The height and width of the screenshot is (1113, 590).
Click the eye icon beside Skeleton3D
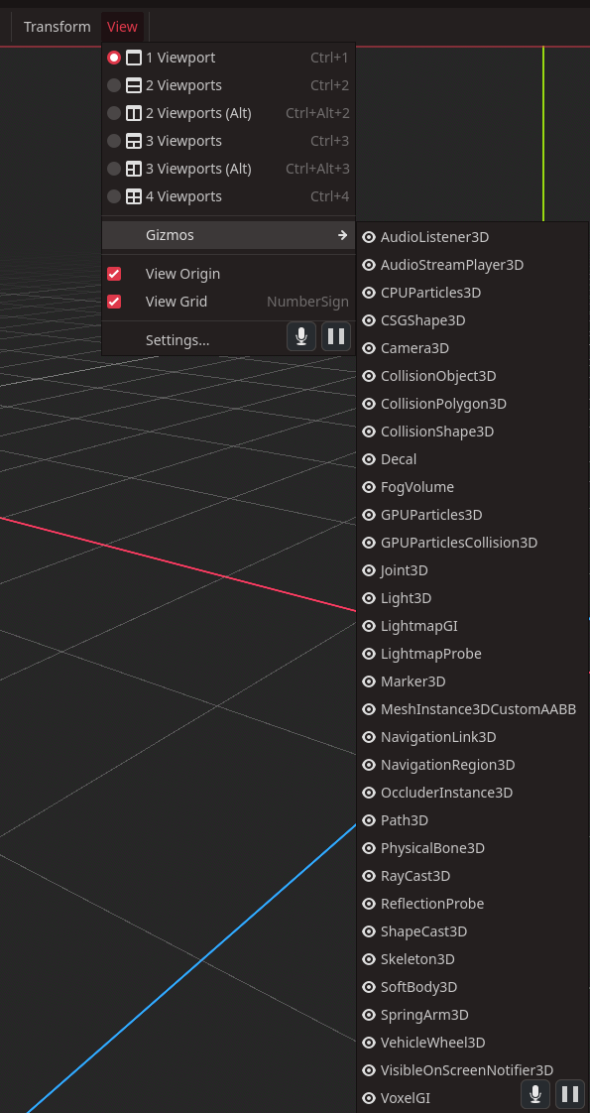tap(368, 959)
